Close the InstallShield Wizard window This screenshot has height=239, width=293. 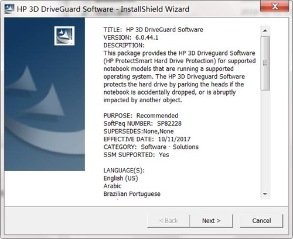point(275,6)
